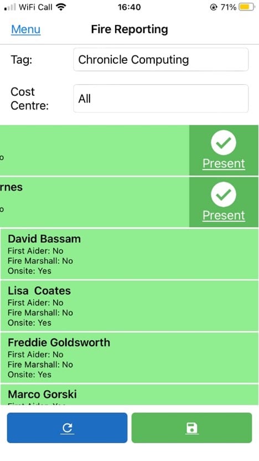Screen dimensions: 259x461
Task: Tap the checkmark circle beside 'rnes' row
Action: coord(224,194)
